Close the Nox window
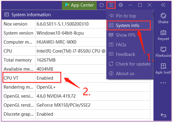 [149, 5]
